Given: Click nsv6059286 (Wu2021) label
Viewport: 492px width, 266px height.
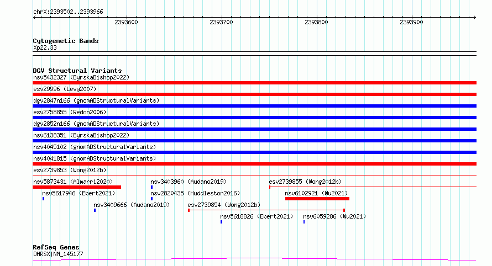Looking at the screenshot, I should point(334,216).
